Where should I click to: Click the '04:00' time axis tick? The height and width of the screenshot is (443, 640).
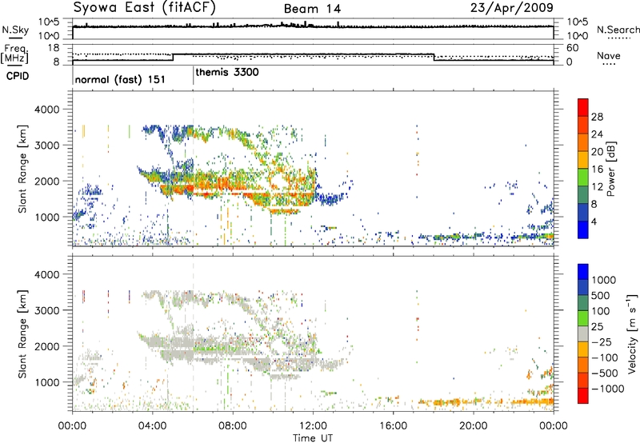(x=153, y=426)
